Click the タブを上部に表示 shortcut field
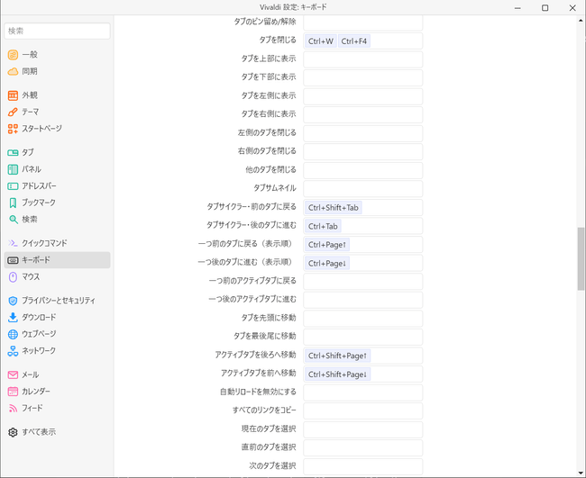 tap(363, 59)
